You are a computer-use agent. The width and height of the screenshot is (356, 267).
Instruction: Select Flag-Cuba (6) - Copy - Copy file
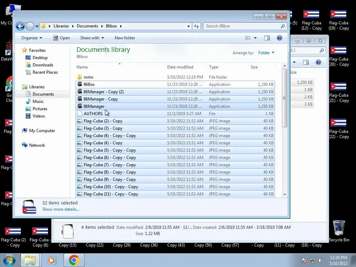(175, 157)
